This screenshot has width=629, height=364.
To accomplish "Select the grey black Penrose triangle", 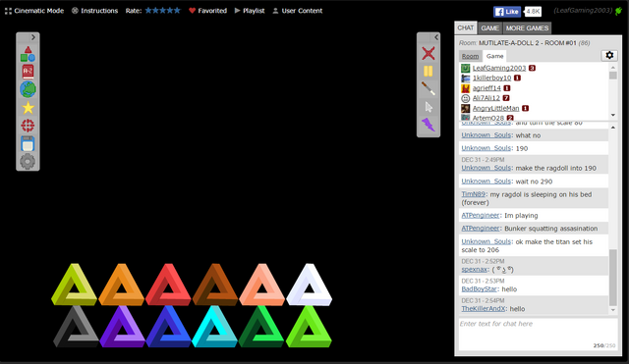I will click(76, 327).
